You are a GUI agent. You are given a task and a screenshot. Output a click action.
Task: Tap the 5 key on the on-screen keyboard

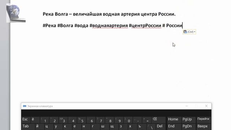click(x=82, y=120)
